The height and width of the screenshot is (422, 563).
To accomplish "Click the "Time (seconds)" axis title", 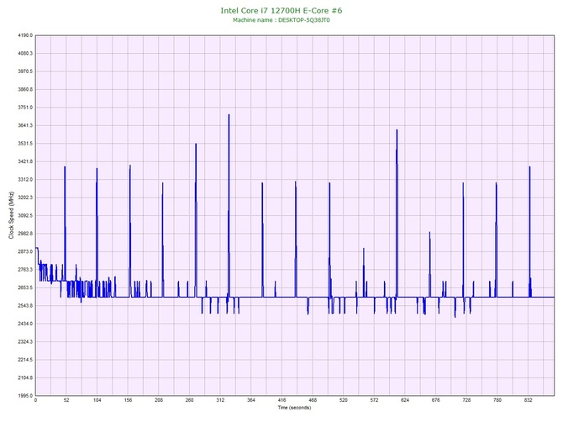I will pos(294,408).
